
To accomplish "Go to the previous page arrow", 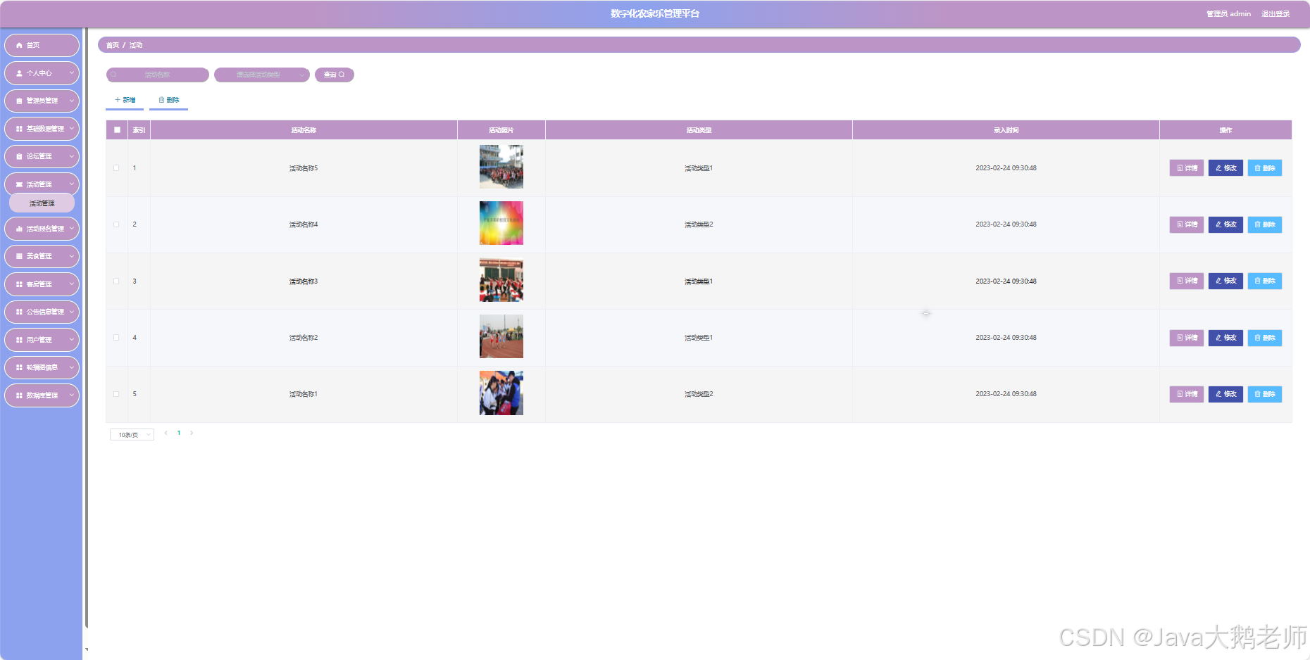I will click(166, 433).
